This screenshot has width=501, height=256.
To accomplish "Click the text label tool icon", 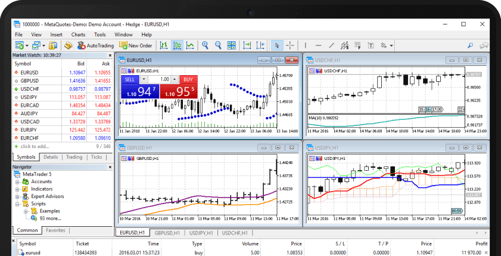I will click(x=372, y=45).
